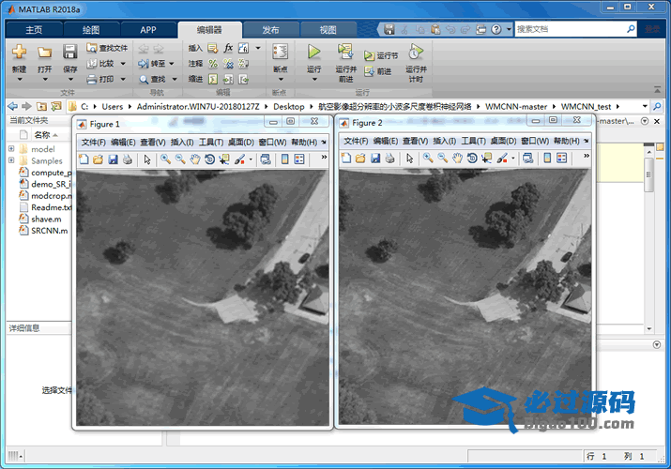Screen dimensions: 671x469
Task: Toggle the Edit Plot arrow in Figure 1
Action: click(x=147, y=159)
